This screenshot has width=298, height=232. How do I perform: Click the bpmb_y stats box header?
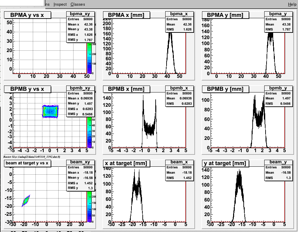click(278, 88)
